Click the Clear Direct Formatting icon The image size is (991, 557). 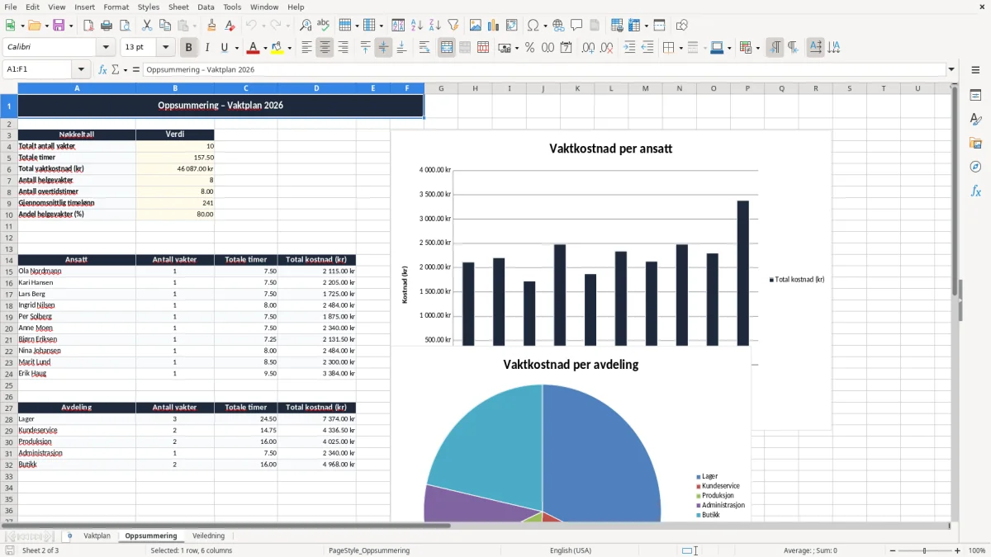click(x=230, y=26)
